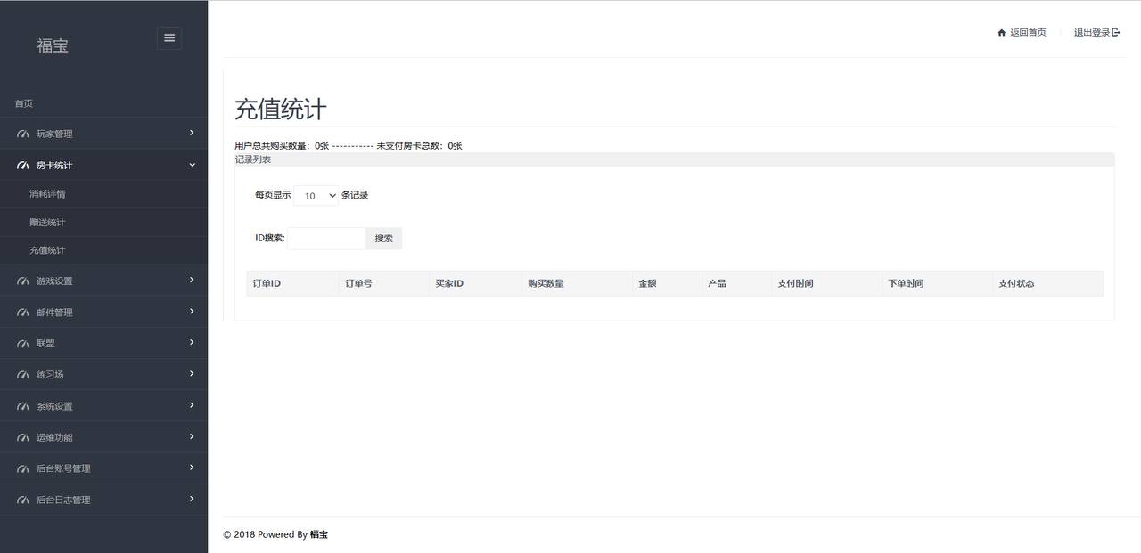Click the ID搜索 text input field
The height and width of the screenshot is (553, 1141).
pos(326,239)
